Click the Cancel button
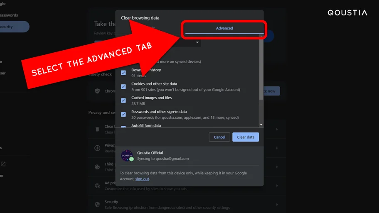379x213 pixels. pyautogui.click(x=219, y=137)
